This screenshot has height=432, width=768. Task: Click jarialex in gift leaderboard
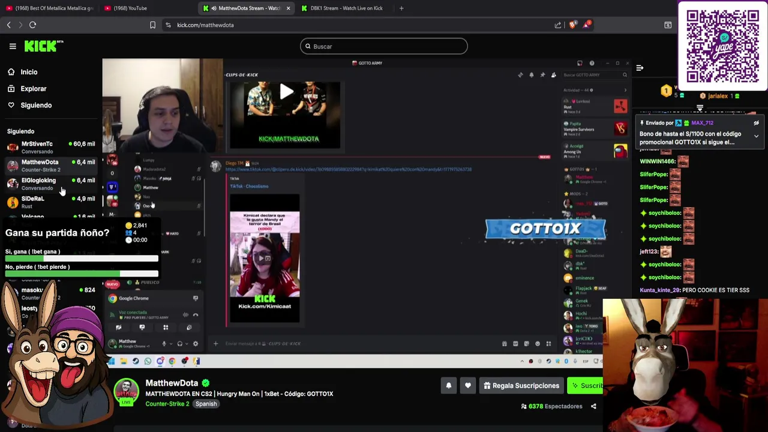pos(718,96)
